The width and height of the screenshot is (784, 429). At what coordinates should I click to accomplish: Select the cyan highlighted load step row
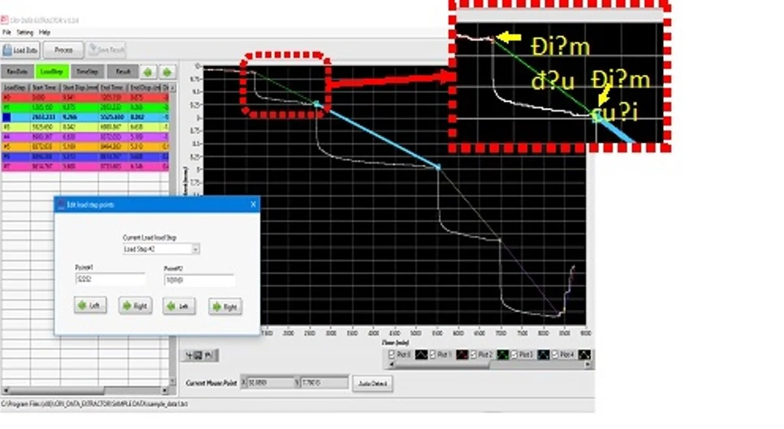coord(85,117)
